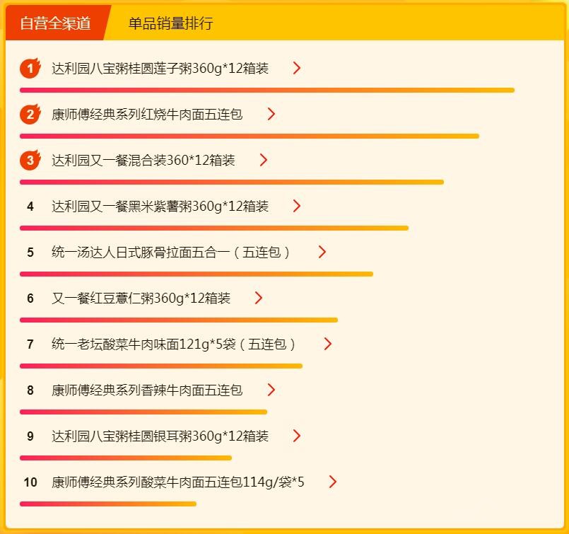Screen dimensions: 569x534
Task: Click sales bar under rank 1 product
Action: pos(266,91)
